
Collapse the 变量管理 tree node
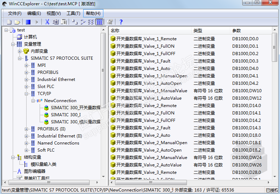point(13,44)
